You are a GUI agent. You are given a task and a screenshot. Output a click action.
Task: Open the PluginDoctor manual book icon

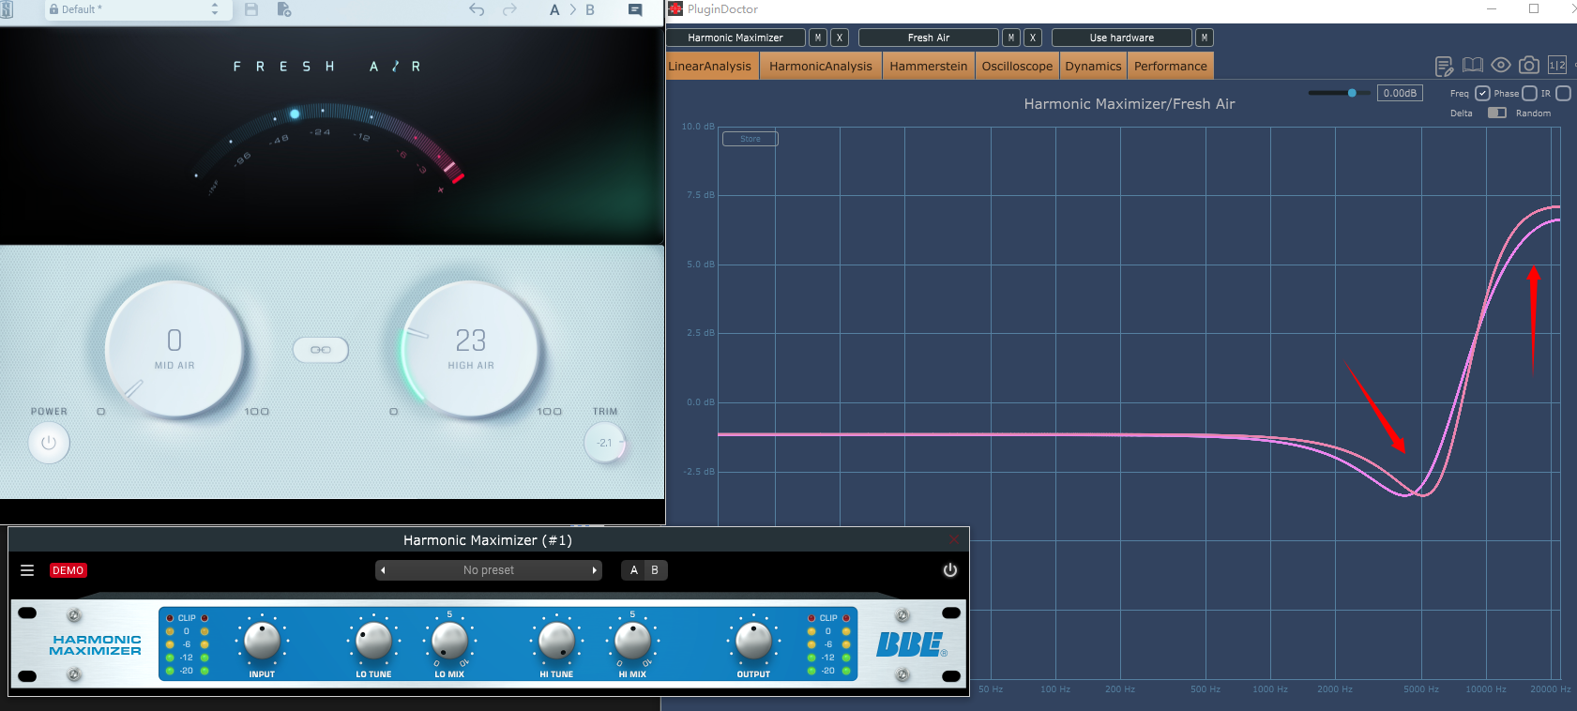1473,65
